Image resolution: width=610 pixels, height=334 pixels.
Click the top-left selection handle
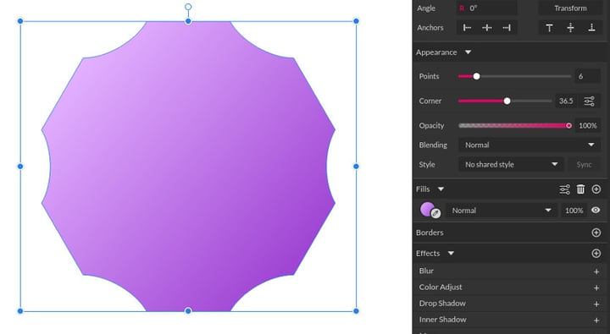[20, 21]
